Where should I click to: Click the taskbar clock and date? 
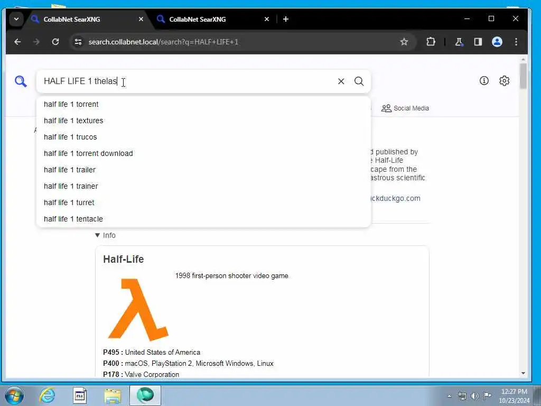click(514, 396)
